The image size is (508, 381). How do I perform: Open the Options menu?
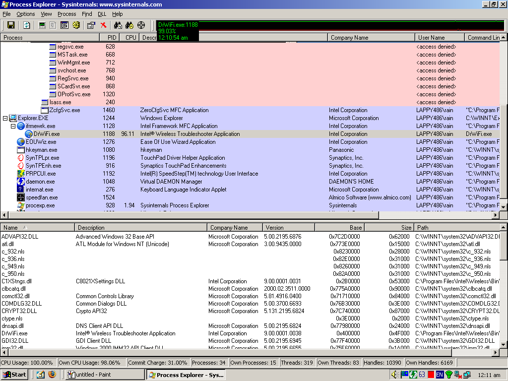click(26, 14)
